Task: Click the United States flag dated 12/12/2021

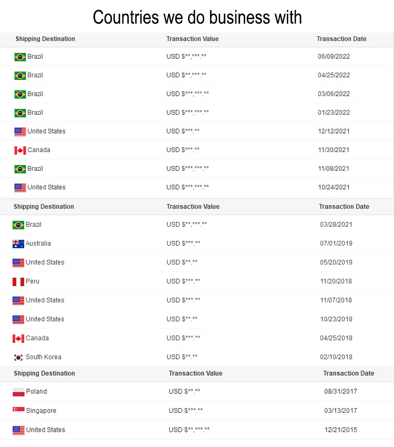Action: pyautogui.click(x=20, y=131)
